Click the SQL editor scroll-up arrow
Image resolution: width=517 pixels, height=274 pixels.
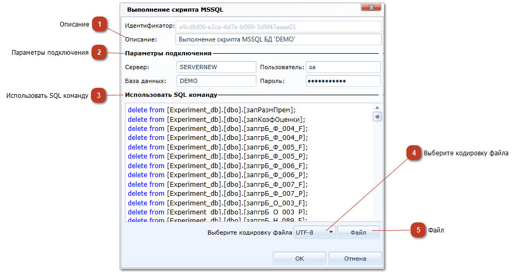(x=377, y=107)
